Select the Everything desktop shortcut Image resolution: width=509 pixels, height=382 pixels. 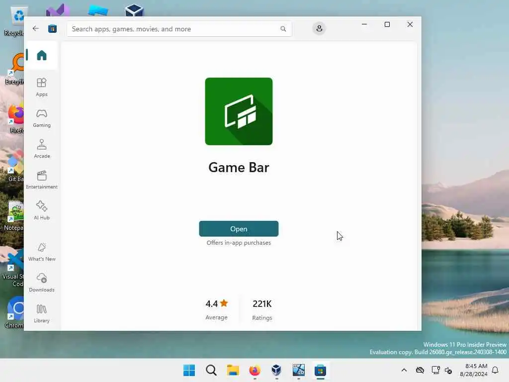(x=14, y=70)
